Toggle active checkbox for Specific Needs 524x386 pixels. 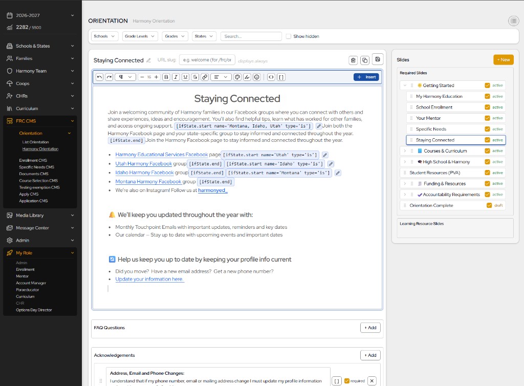(x=487, y=129)
